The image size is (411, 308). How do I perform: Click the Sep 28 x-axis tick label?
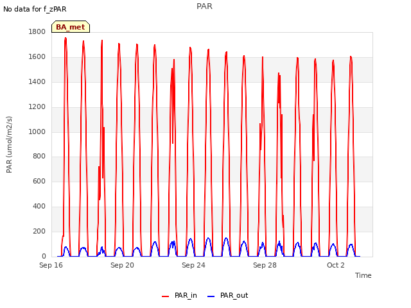265,265
